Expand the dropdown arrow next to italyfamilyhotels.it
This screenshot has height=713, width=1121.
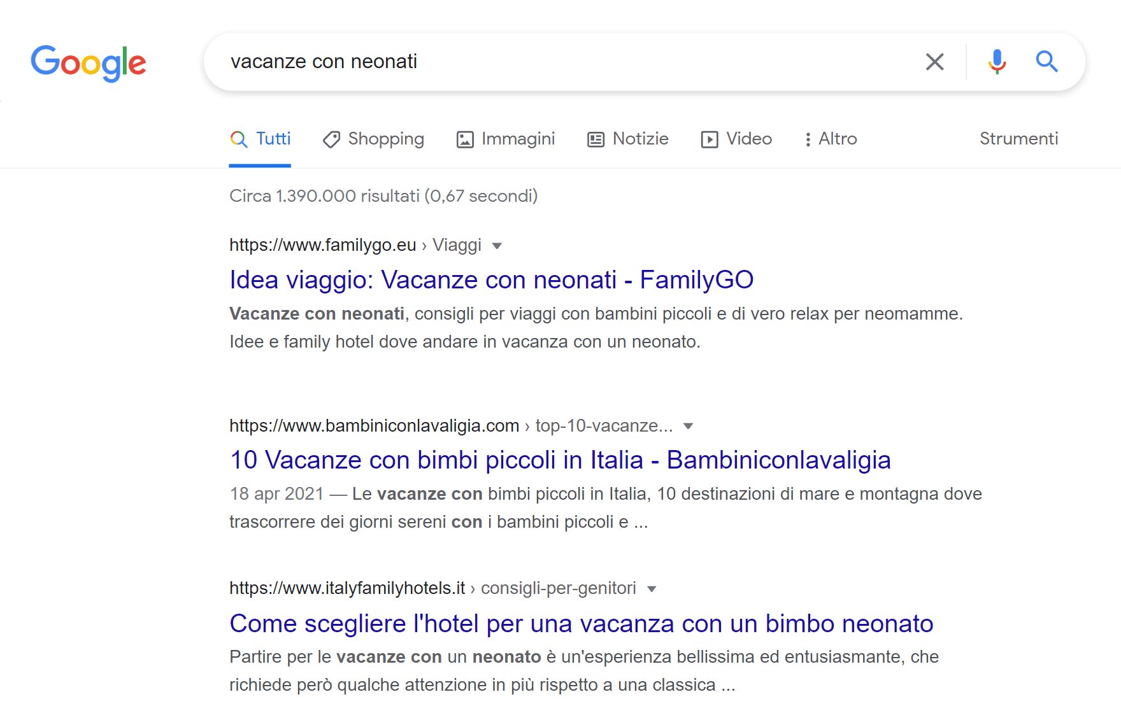coord(652,589)
